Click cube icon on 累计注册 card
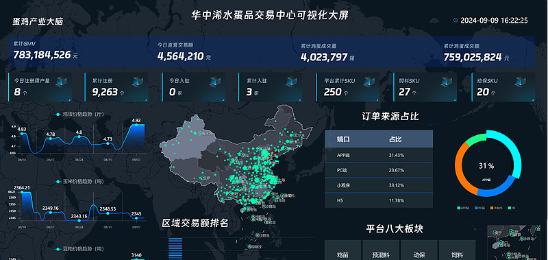The image size is (548, 260). click(138, 82)
